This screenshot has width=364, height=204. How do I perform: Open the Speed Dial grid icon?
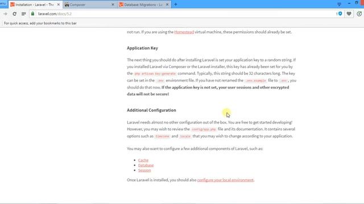pyautogui.click(x=24, y=14)
